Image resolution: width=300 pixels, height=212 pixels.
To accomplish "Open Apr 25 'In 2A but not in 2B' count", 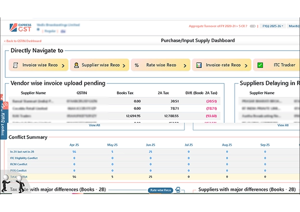I will pyautogui.click(x=74, y=152).
